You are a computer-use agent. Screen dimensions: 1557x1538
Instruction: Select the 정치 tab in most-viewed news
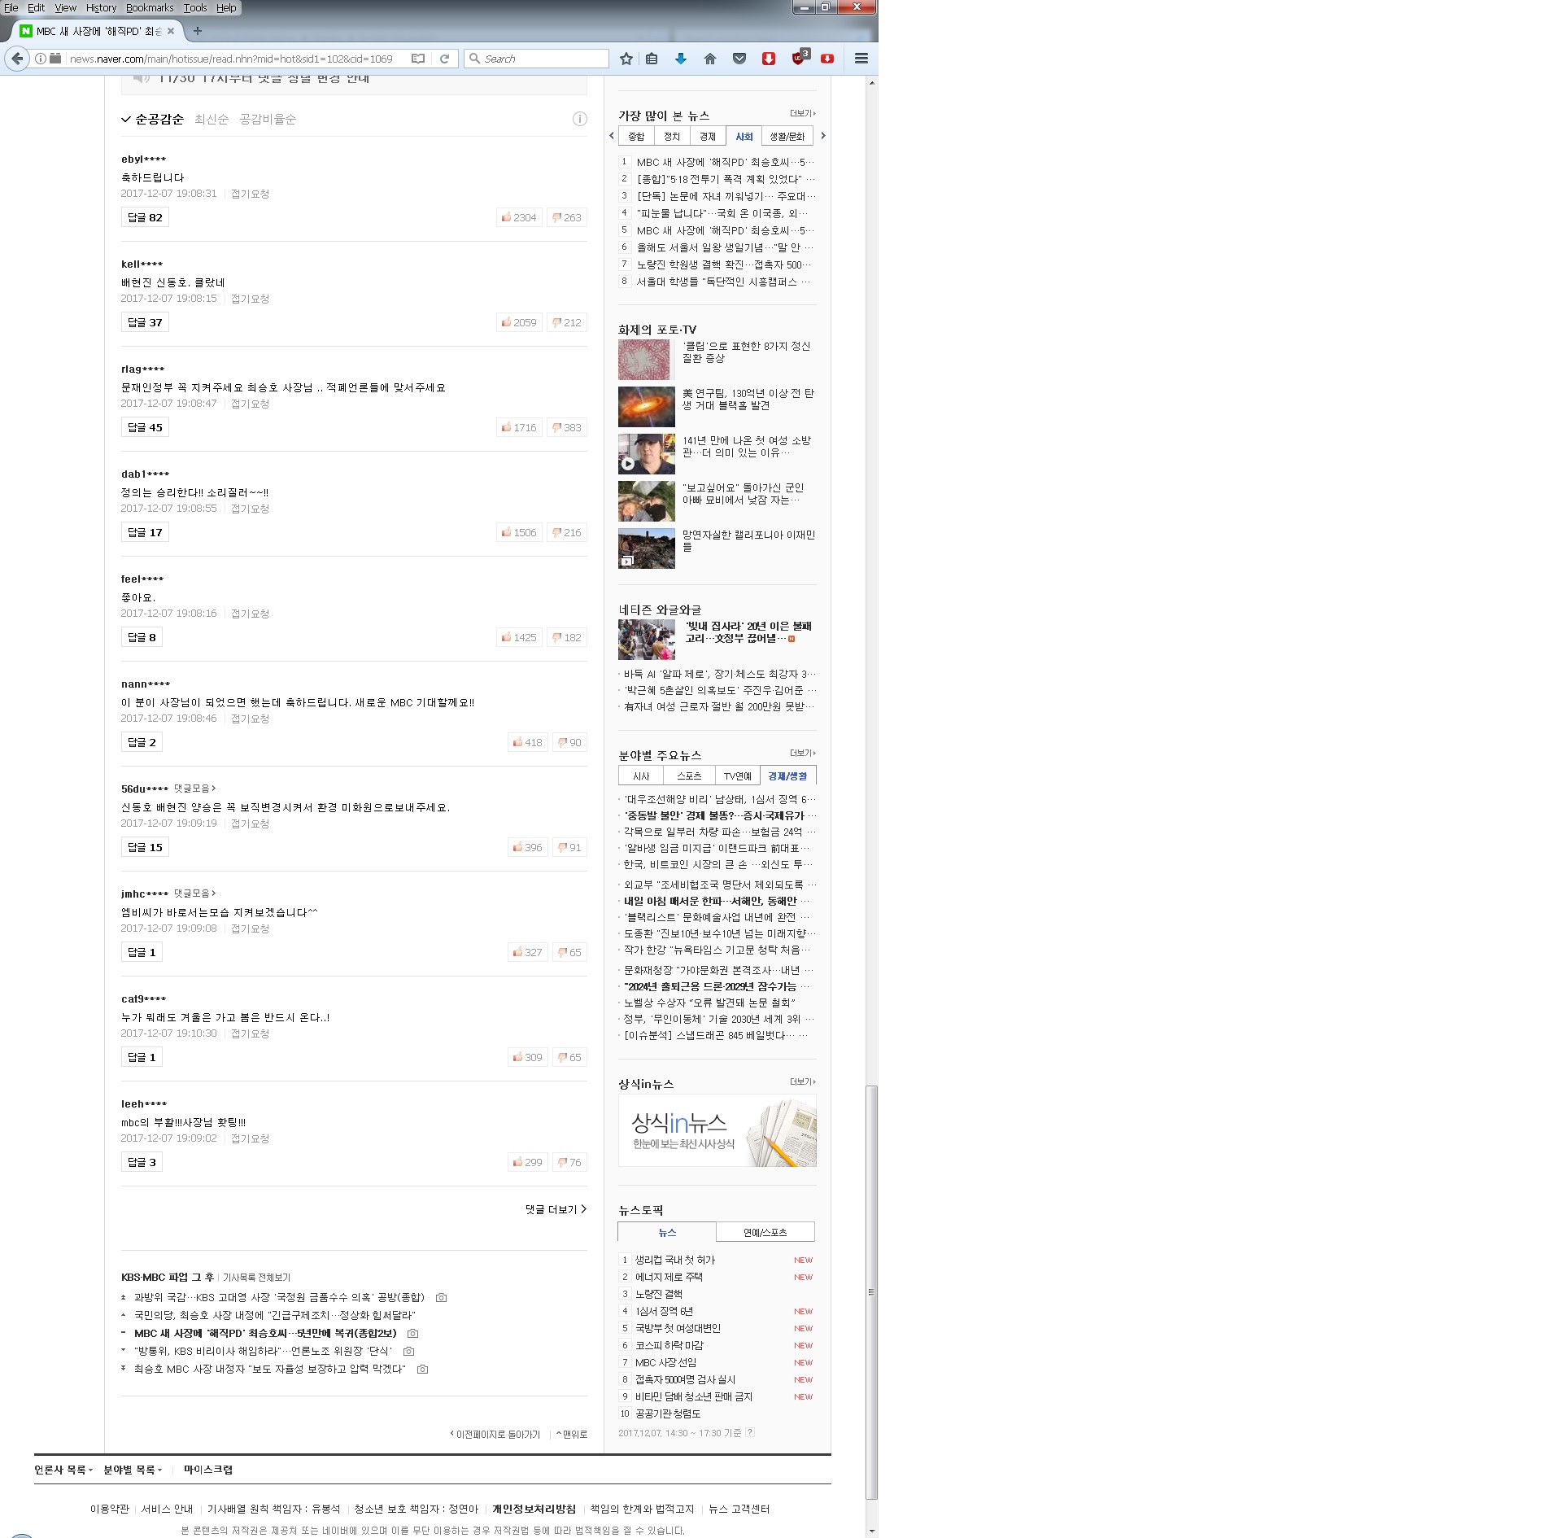(672, 136)
